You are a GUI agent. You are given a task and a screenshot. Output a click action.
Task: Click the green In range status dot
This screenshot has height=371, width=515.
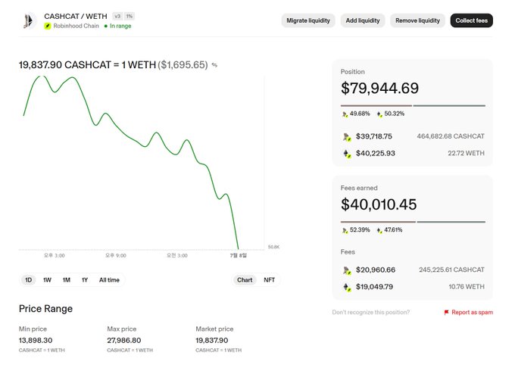pyautogui.click(x=106, y=26)
